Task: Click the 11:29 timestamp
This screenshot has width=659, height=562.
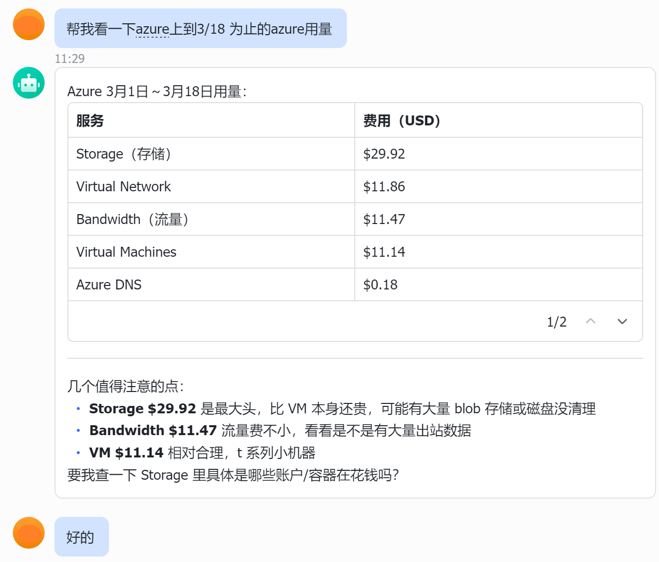Action: [69, 58]
